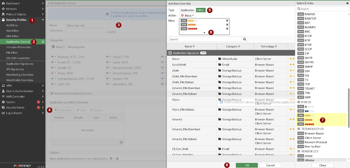The image size is (350, 168).
Task: Click the Security Profiles lock icon
Action: pyautogui.click(x=3, y=20)
